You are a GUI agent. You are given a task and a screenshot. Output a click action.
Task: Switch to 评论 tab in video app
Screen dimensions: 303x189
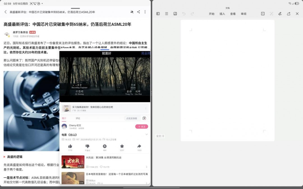(x=78, y=118)
